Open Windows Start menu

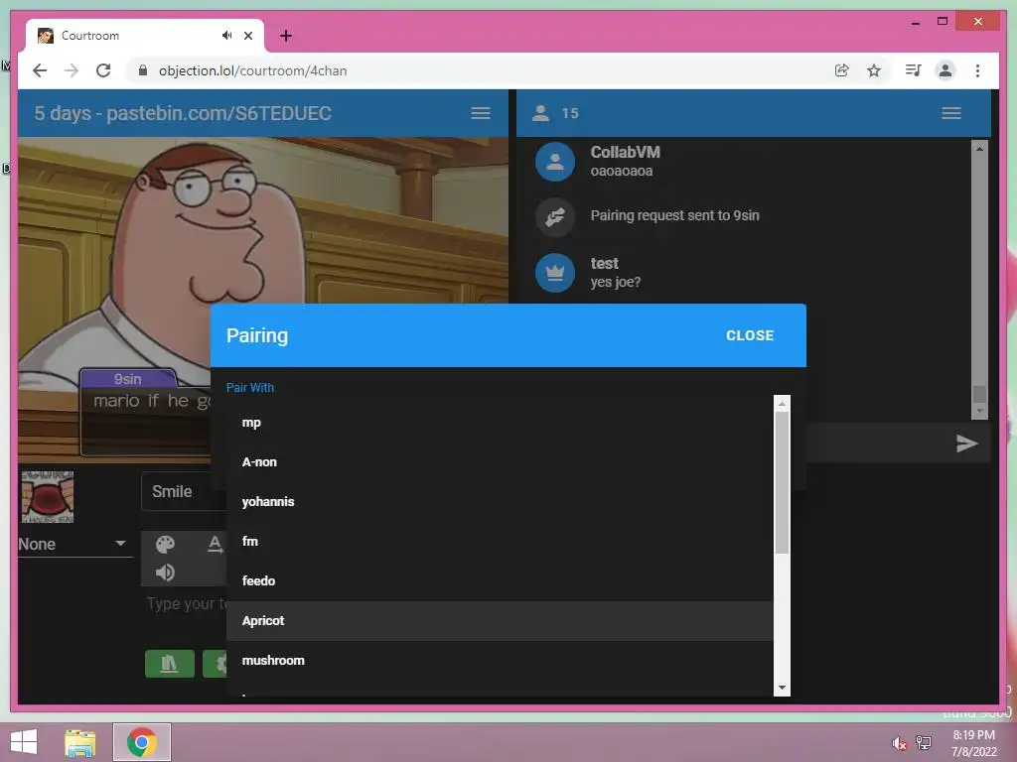point(24,742)
